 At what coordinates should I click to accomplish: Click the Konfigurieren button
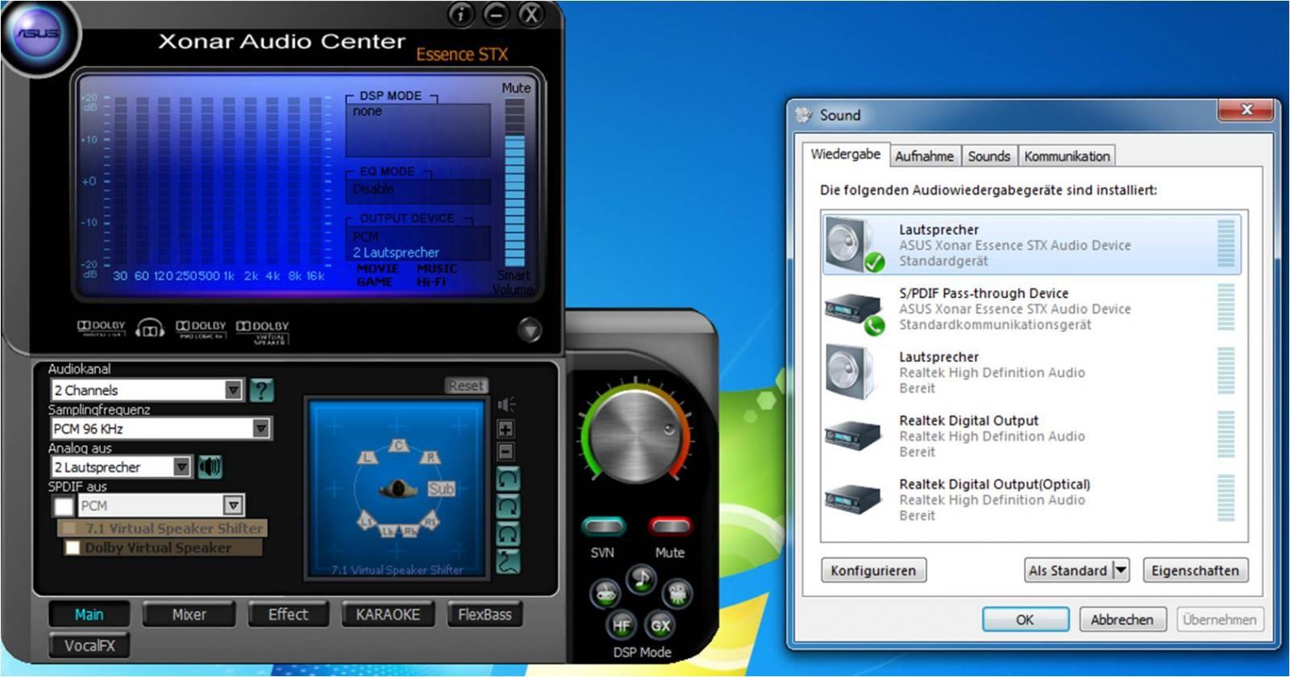[x=873, y=571]
